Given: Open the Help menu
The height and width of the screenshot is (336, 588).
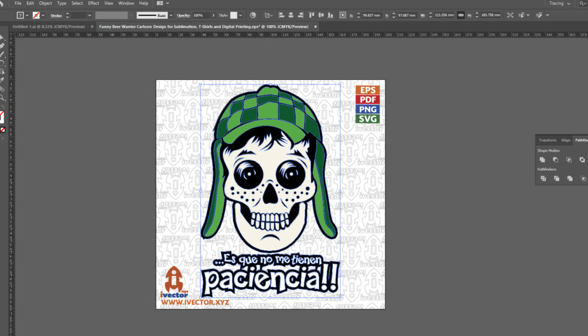Looking at the screenshot, I should pos(143,3).
